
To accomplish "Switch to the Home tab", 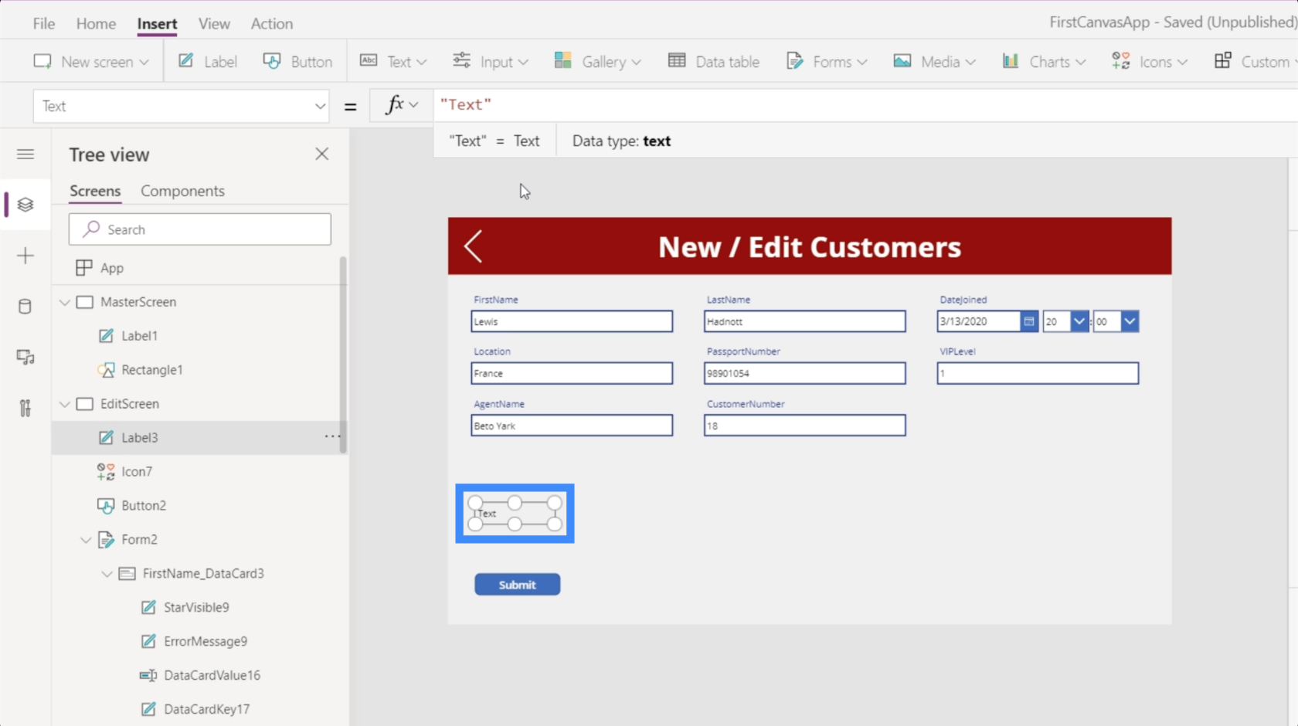I will 96,24.
